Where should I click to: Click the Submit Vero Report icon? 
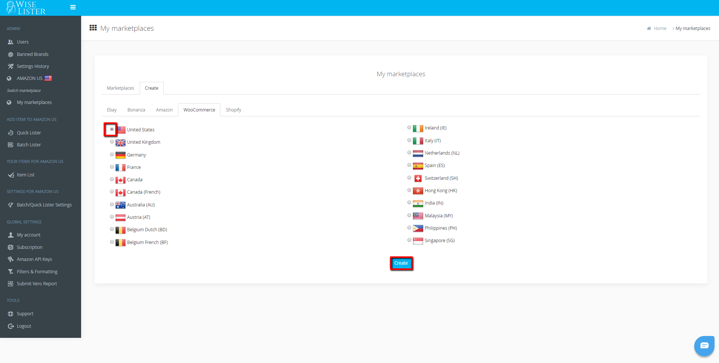coord(11,284)
